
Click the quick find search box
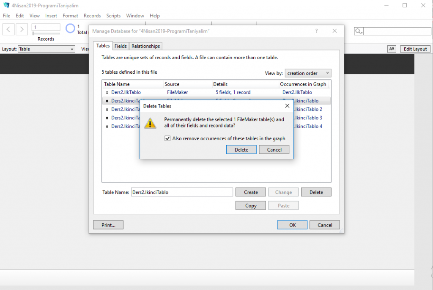click(x=397, y=31)
